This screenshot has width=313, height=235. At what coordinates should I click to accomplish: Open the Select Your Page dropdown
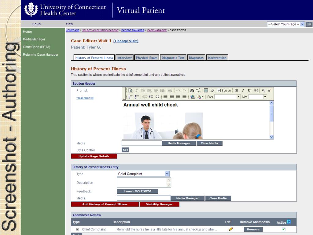(286, 24)
